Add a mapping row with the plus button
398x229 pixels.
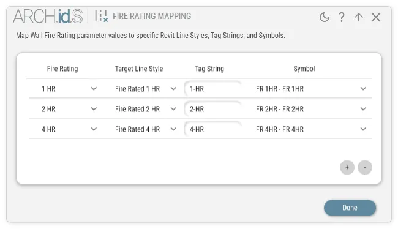(x=347, y=167)
